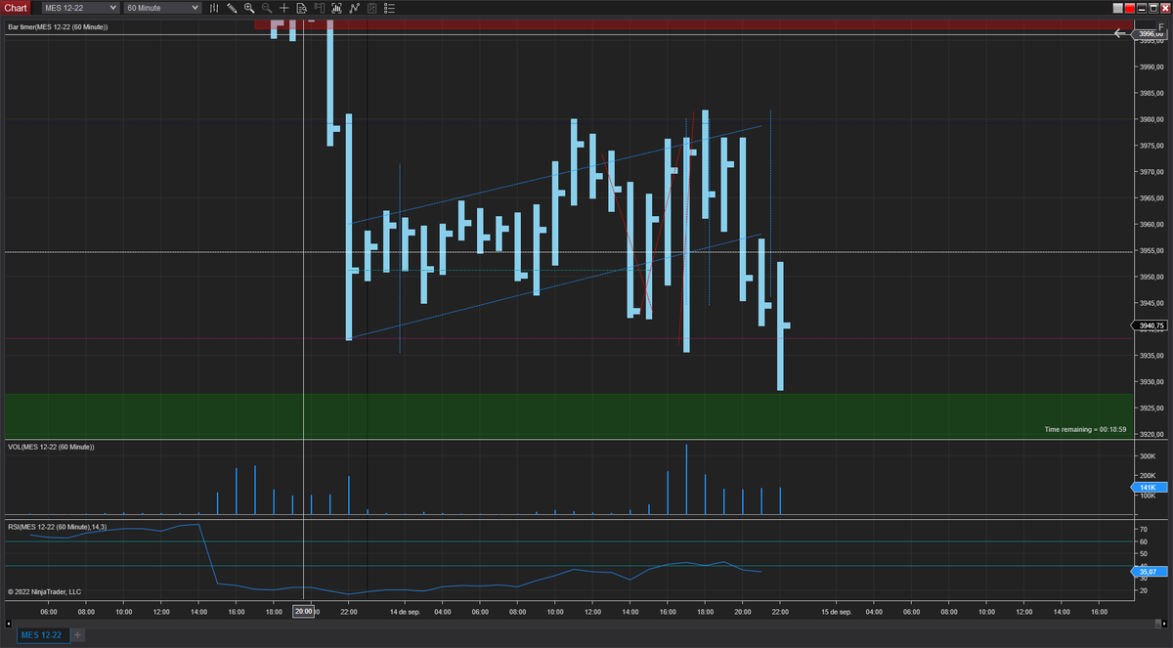Click the F fixed scale button
The image size is (1173, 648).
pyautogui.click(x=1161, y=26)
